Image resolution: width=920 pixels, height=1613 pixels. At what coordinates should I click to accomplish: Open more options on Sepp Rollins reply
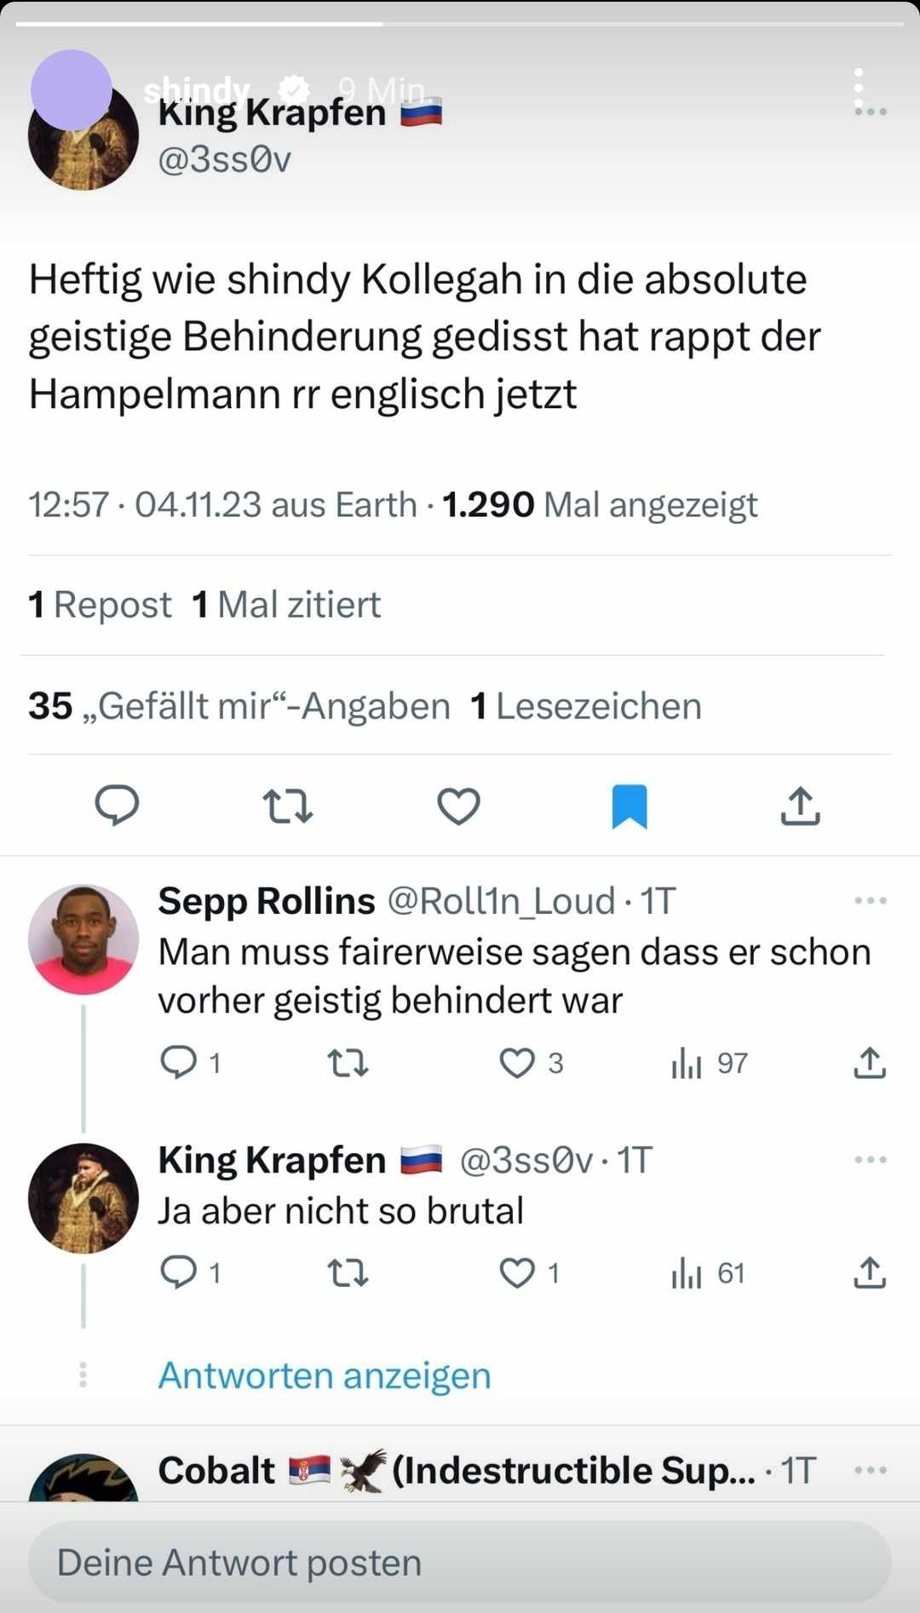coord(870,901)
